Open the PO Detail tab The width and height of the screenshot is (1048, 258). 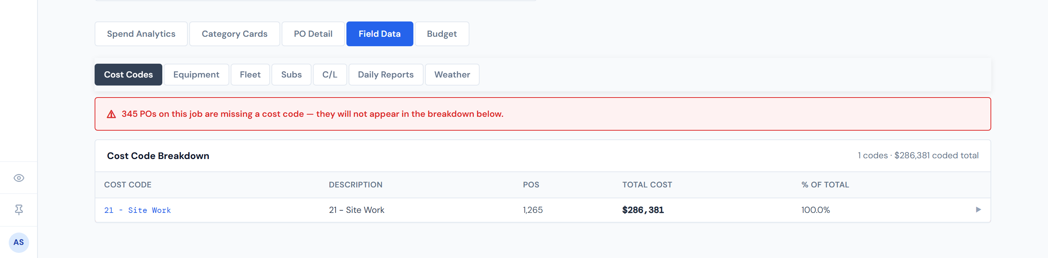pos(313,34)
